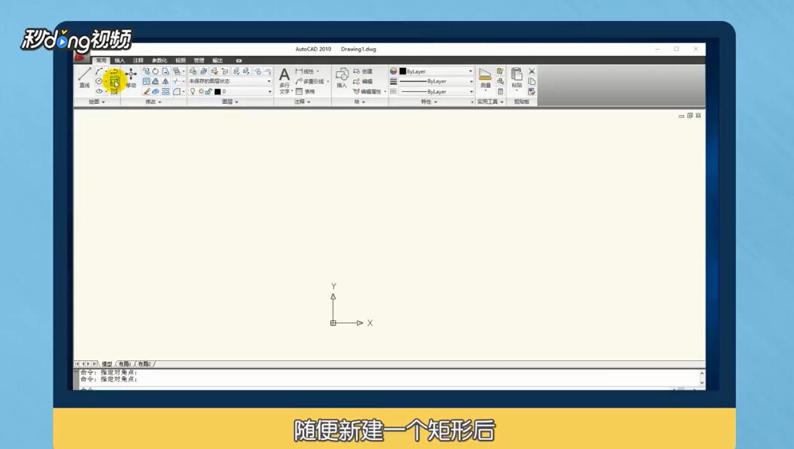Select the Polyline tool in the Draw panel

[x=114, y=71]
